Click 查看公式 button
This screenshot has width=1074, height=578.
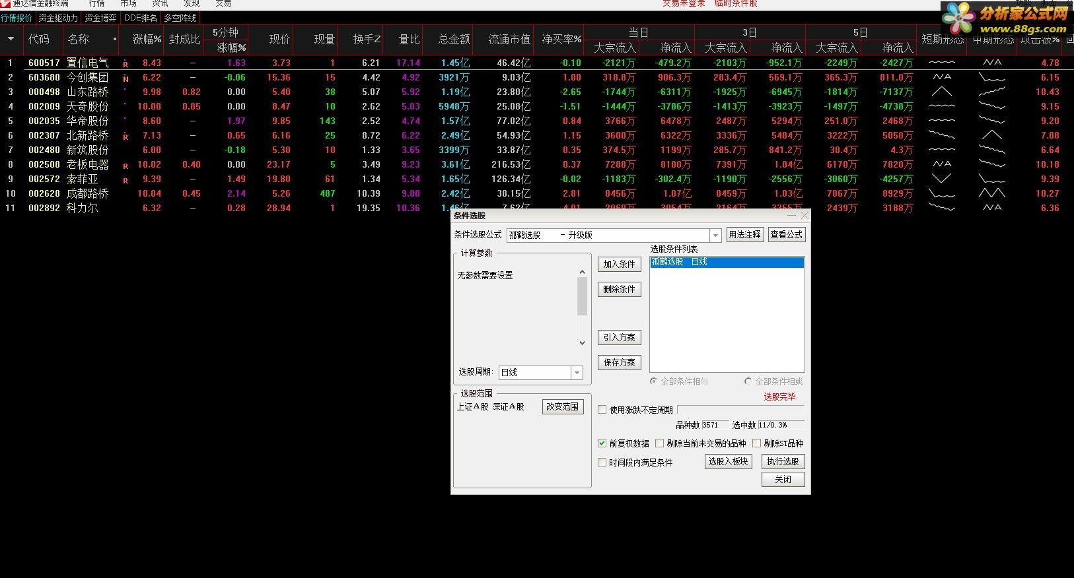coord(787,234)
